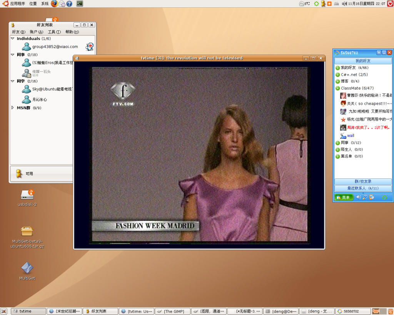Click the keyboard tray icon in top panel
This screenshot has width=394, height=315.
point(336,3)
